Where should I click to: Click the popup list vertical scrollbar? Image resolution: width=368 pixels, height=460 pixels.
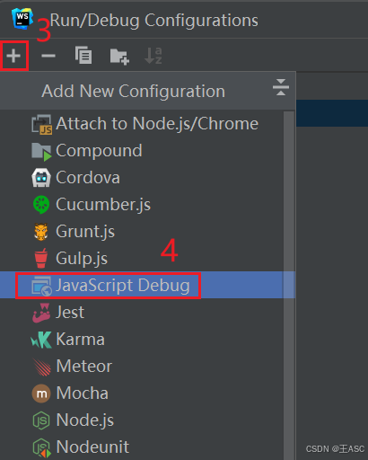tap(289, 285)
